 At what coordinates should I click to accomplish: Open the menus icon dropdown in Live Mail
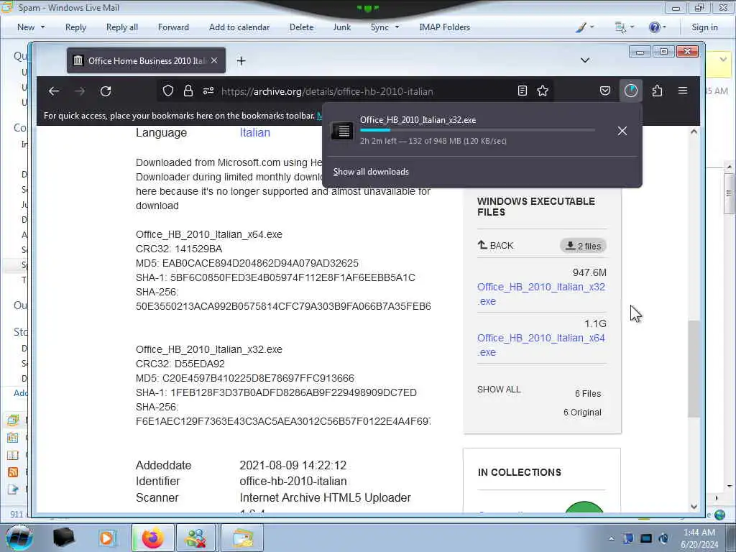[x=625, y=27]
